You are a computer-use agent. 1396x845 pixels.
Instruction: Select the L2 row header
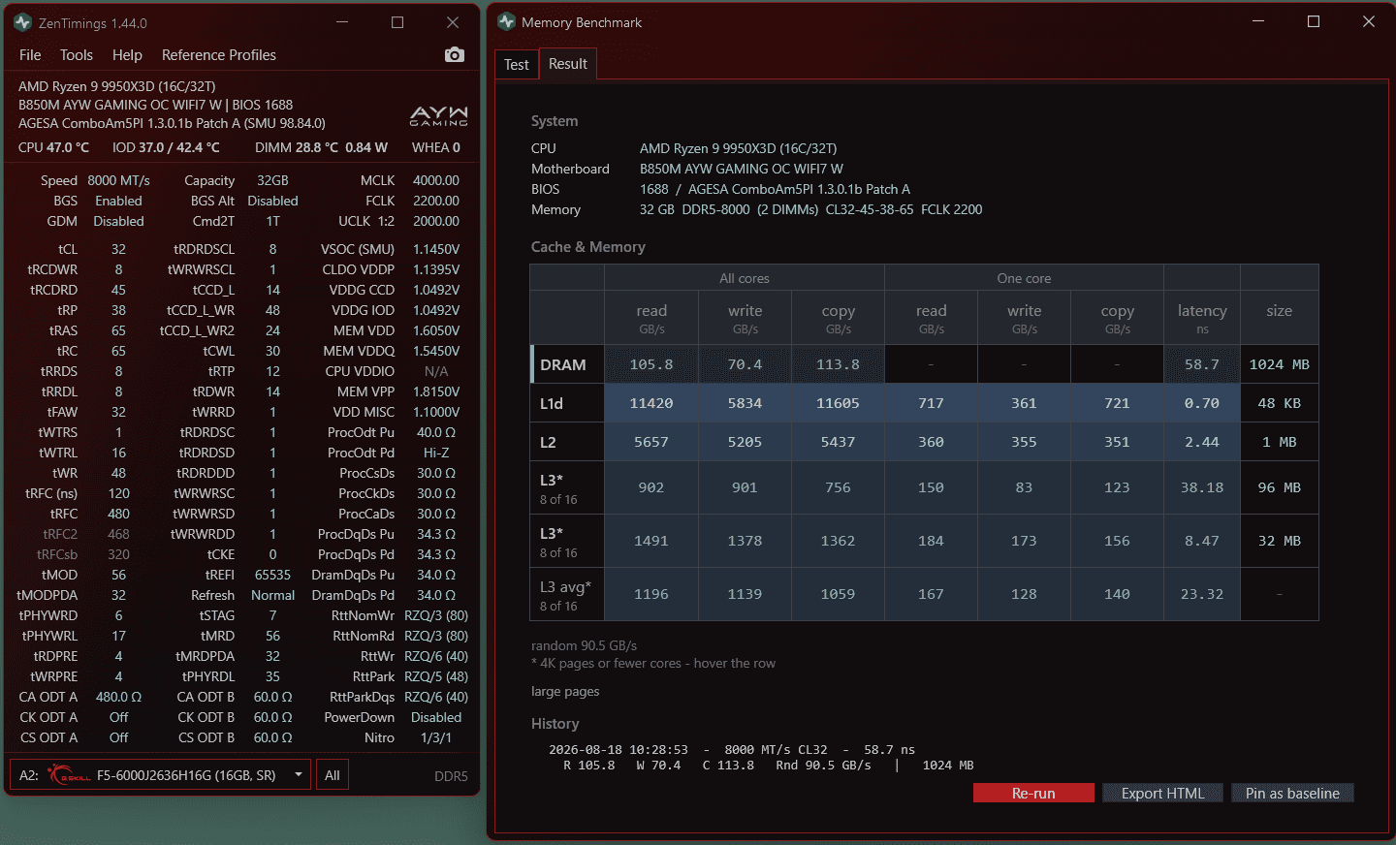[x=567, y=442]
